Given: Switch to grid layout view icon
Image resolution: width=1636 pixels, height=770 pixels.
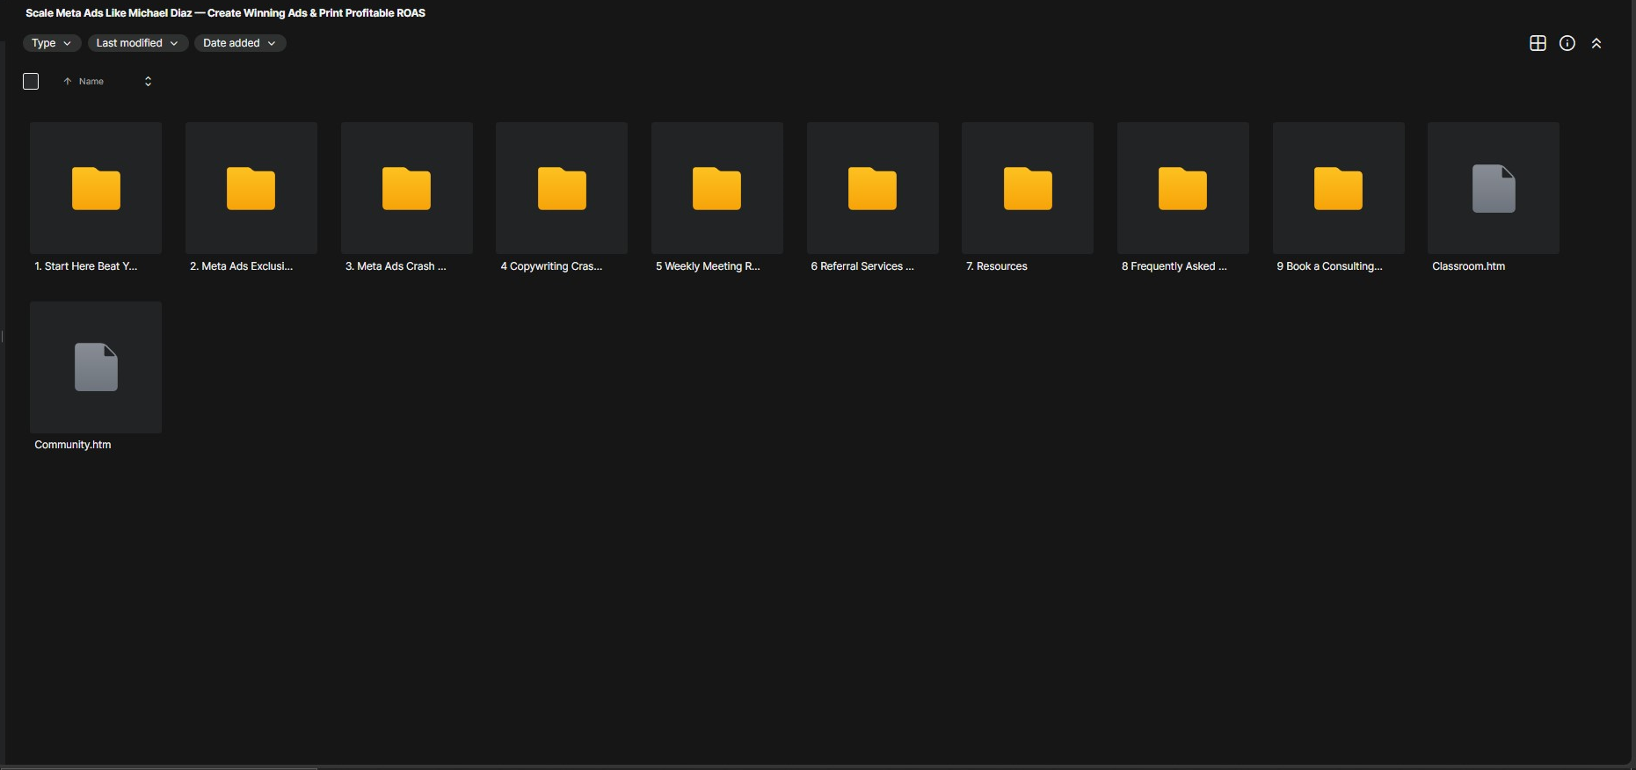Looking at the screenshot, I should [x=1538, y=43].
